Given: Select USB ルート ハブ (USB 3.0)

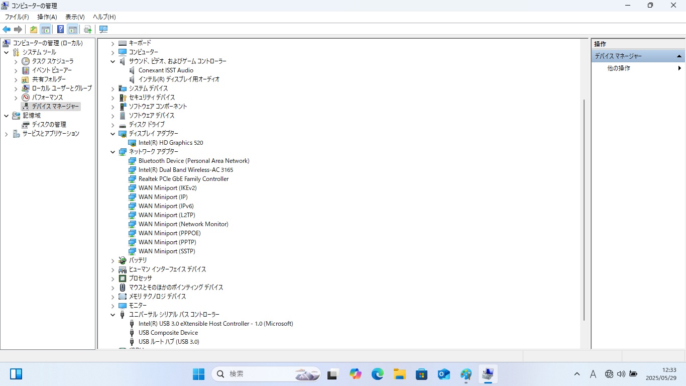Looking at the screenshot, I should tap(169, 342).
